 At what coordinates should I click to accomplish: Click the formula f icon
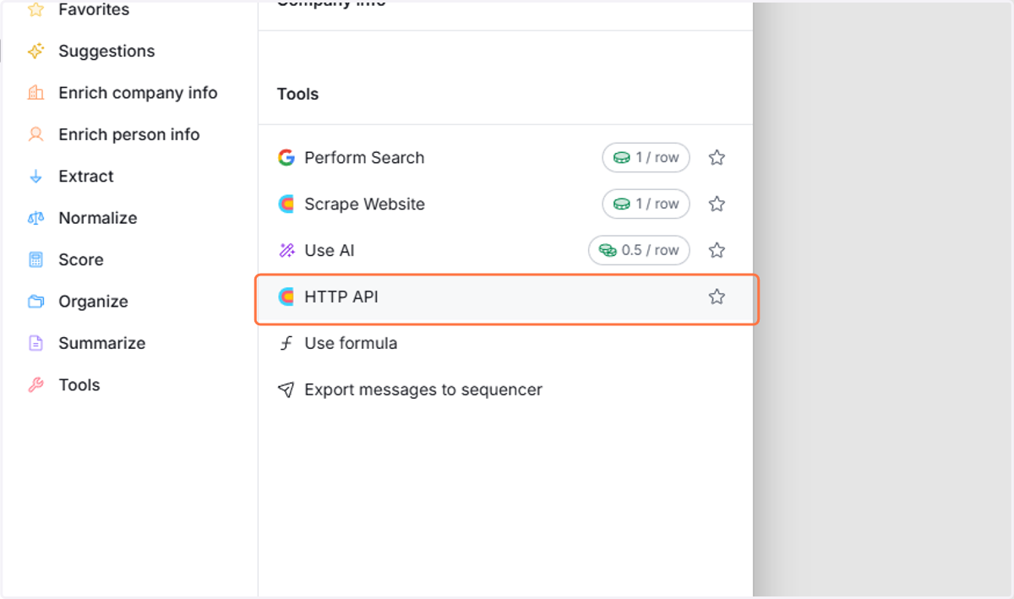[286, 344]
